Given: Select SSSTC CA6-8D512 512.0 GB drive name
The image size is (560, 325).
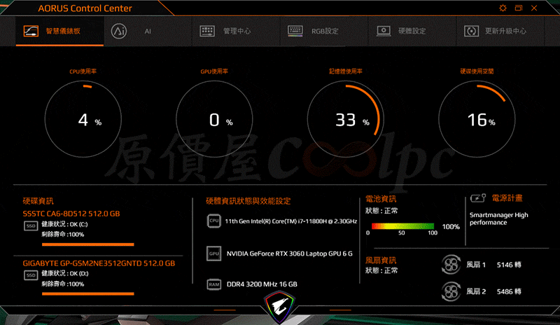Looking at the screenshot, I should coord(71,214).
